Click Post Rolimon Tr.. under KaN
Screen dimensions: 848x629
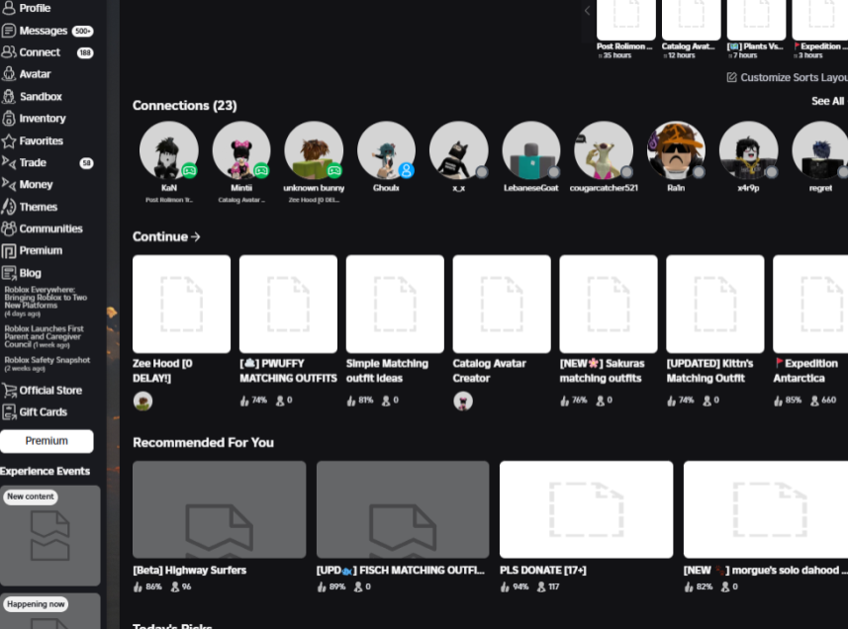point(169,200)
